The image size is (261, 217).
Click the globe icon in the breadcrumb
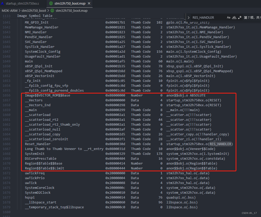(x=52, y=11)
